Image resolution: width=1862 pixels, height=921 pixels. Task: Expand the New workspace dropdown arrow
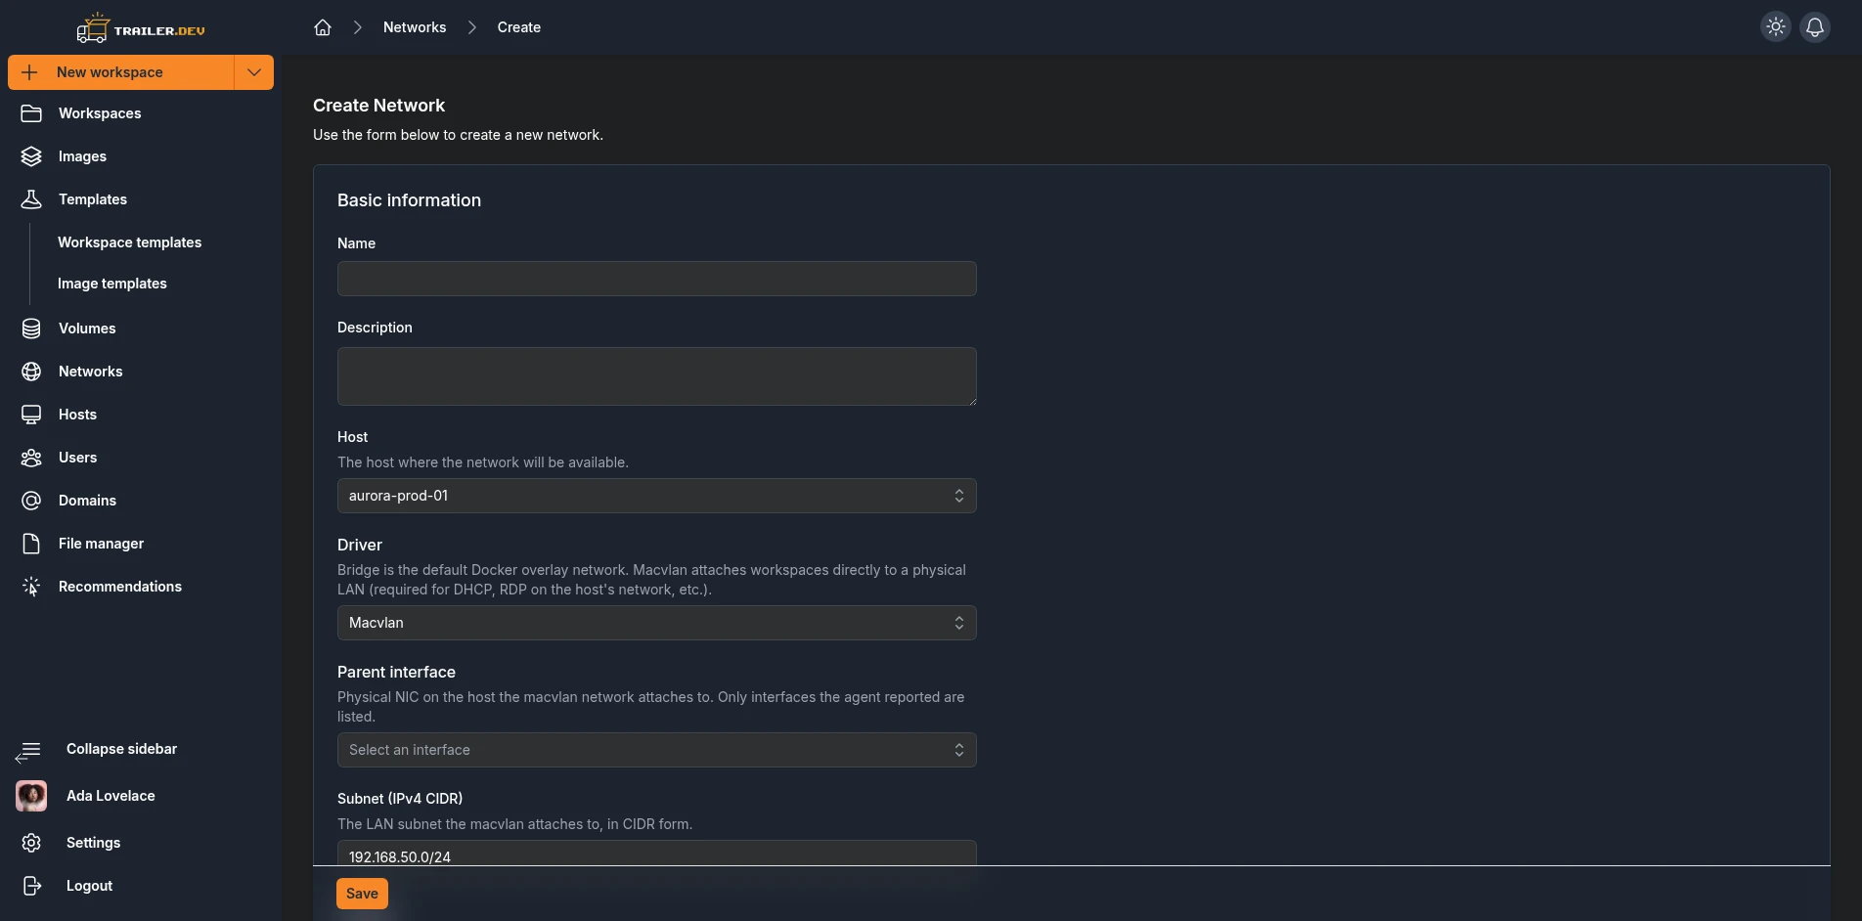[x=254, y=72]
